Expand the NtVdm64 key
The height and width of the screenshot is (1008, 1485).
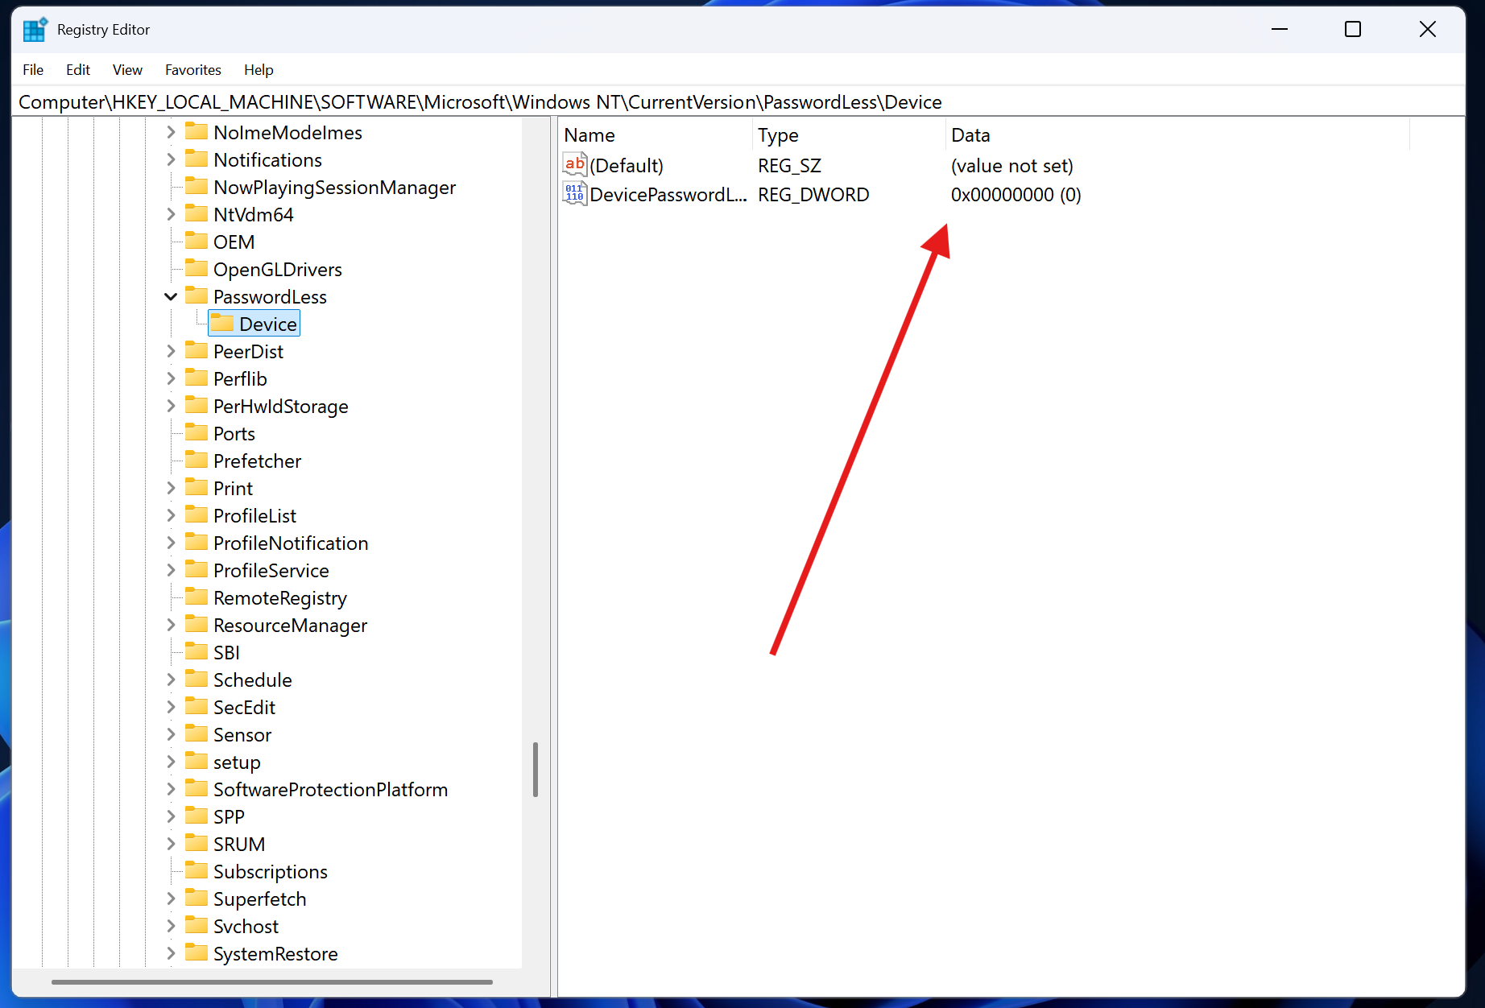(171, 214)
